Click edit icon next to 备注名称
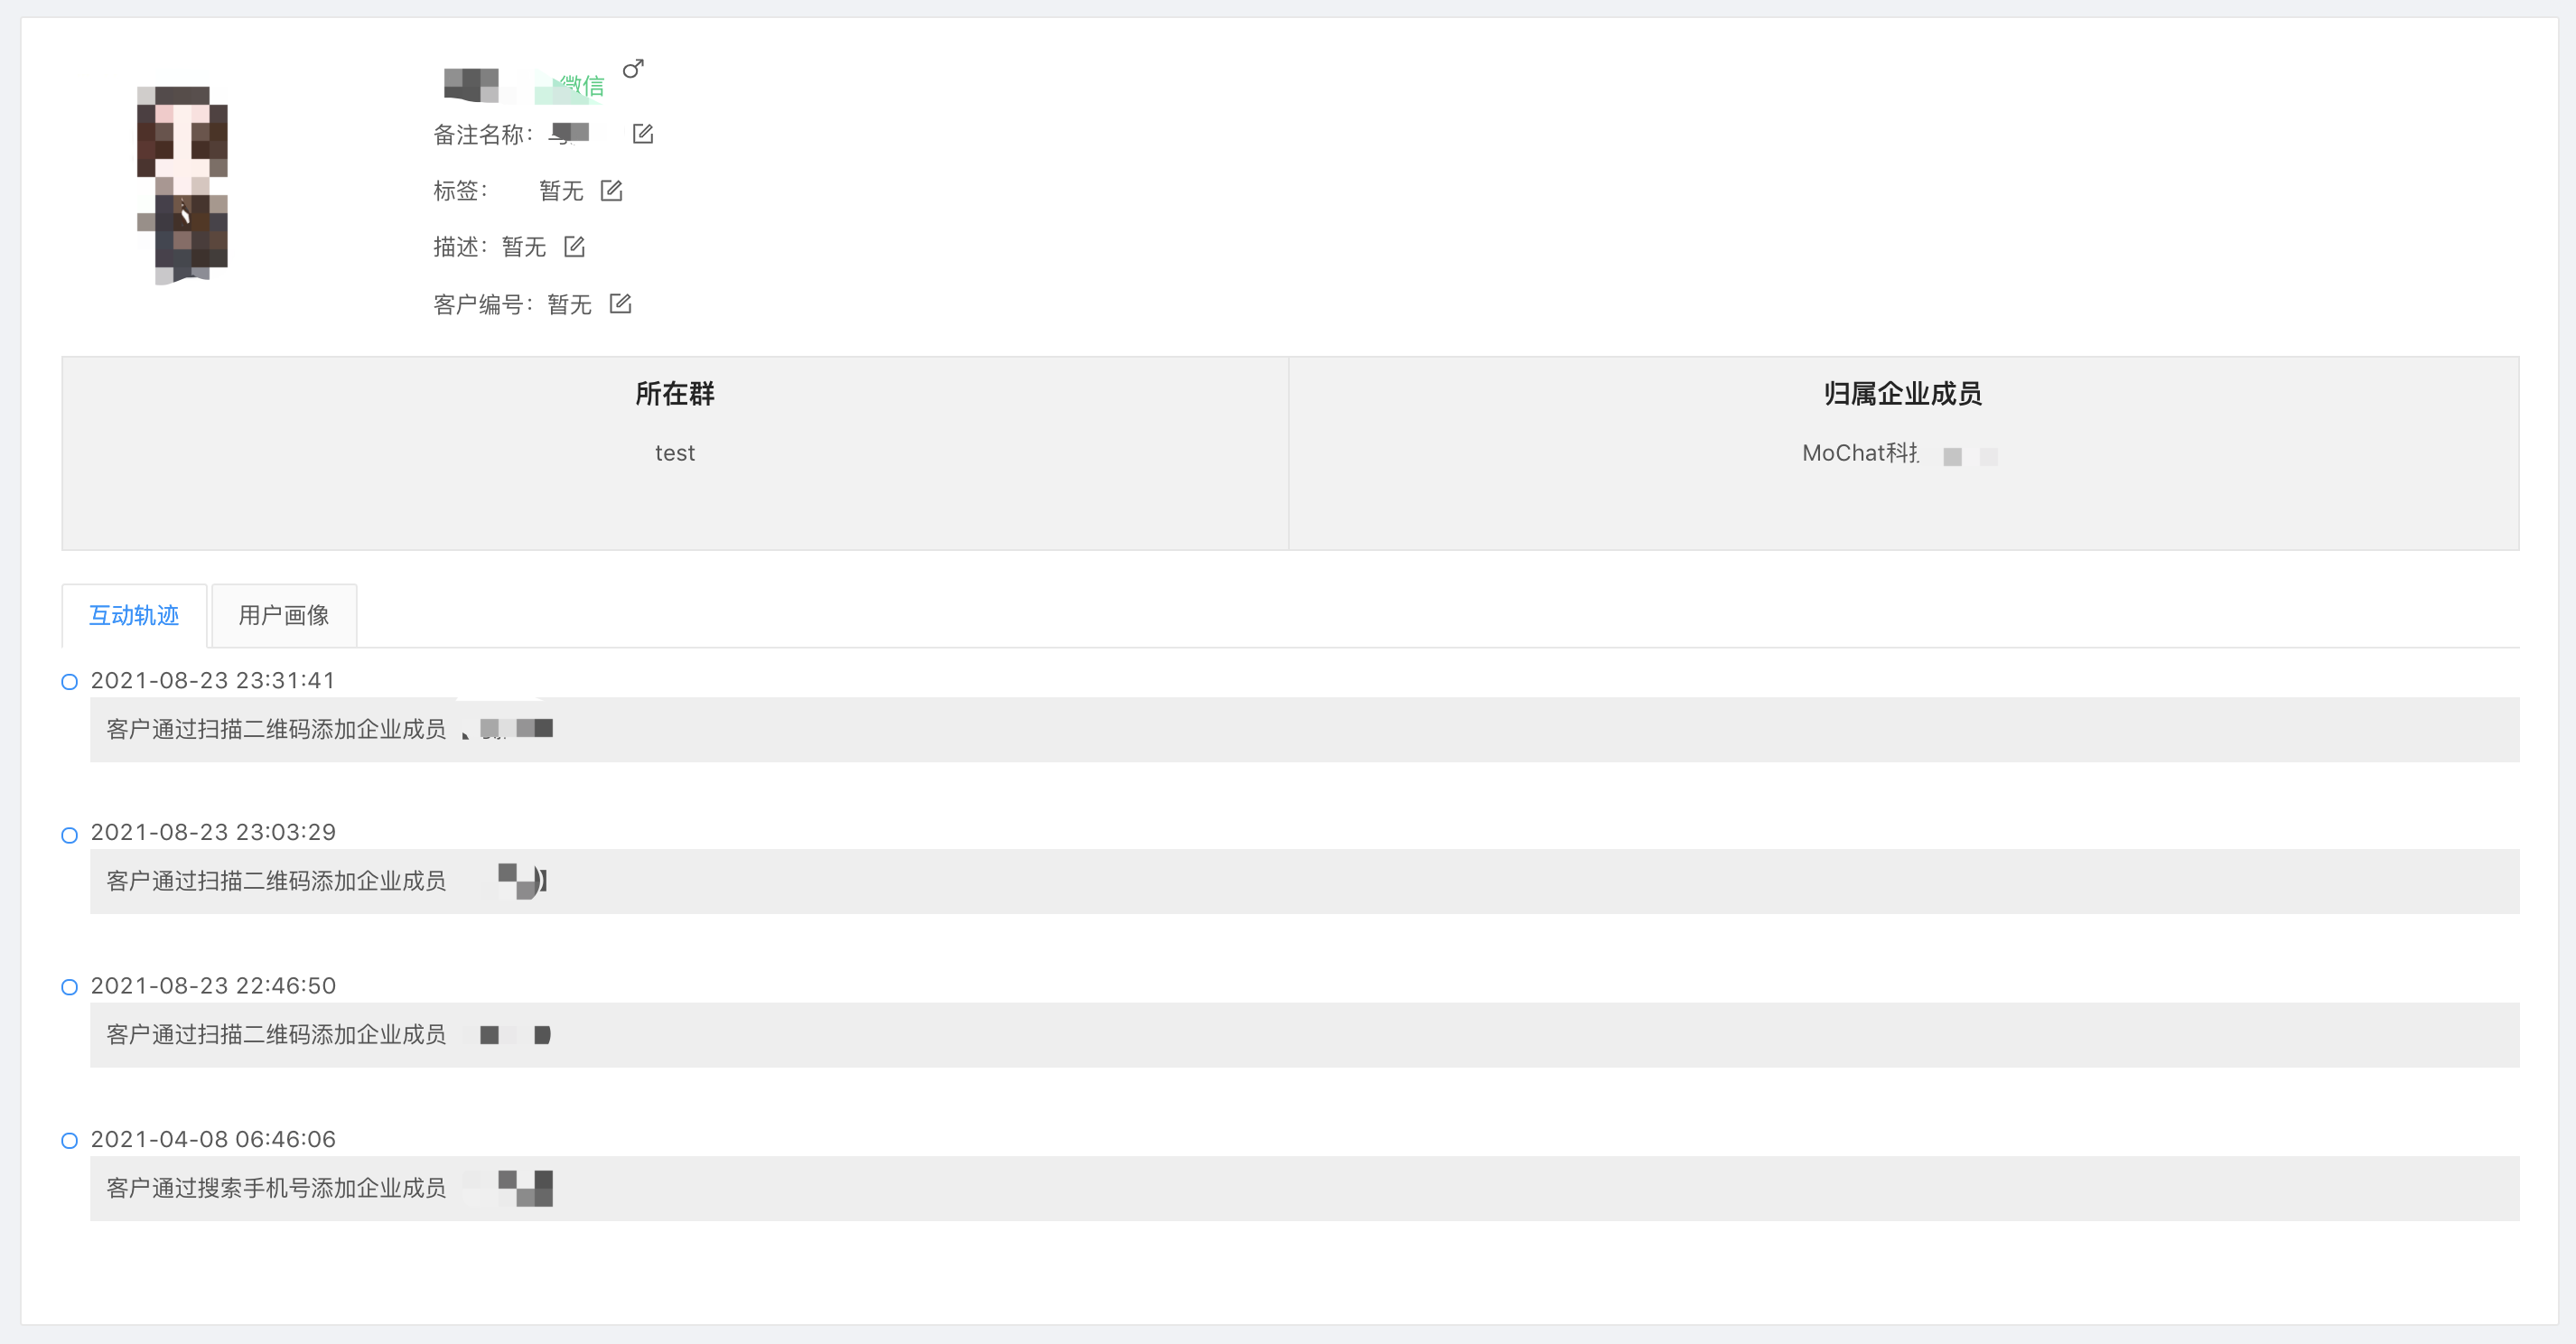 pos(643,134)
